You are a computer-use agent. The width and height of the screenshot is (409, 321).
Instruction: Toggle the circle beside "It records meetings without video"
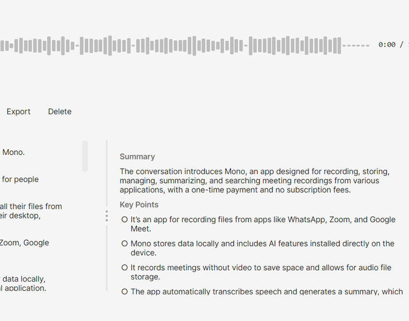click(125, 267)
